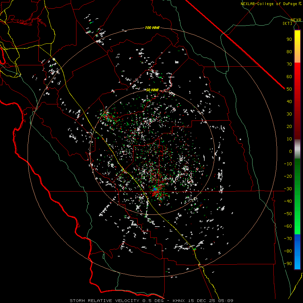Click the 70 value on the velocity scale
303x303 pixels.
point(289,64)
